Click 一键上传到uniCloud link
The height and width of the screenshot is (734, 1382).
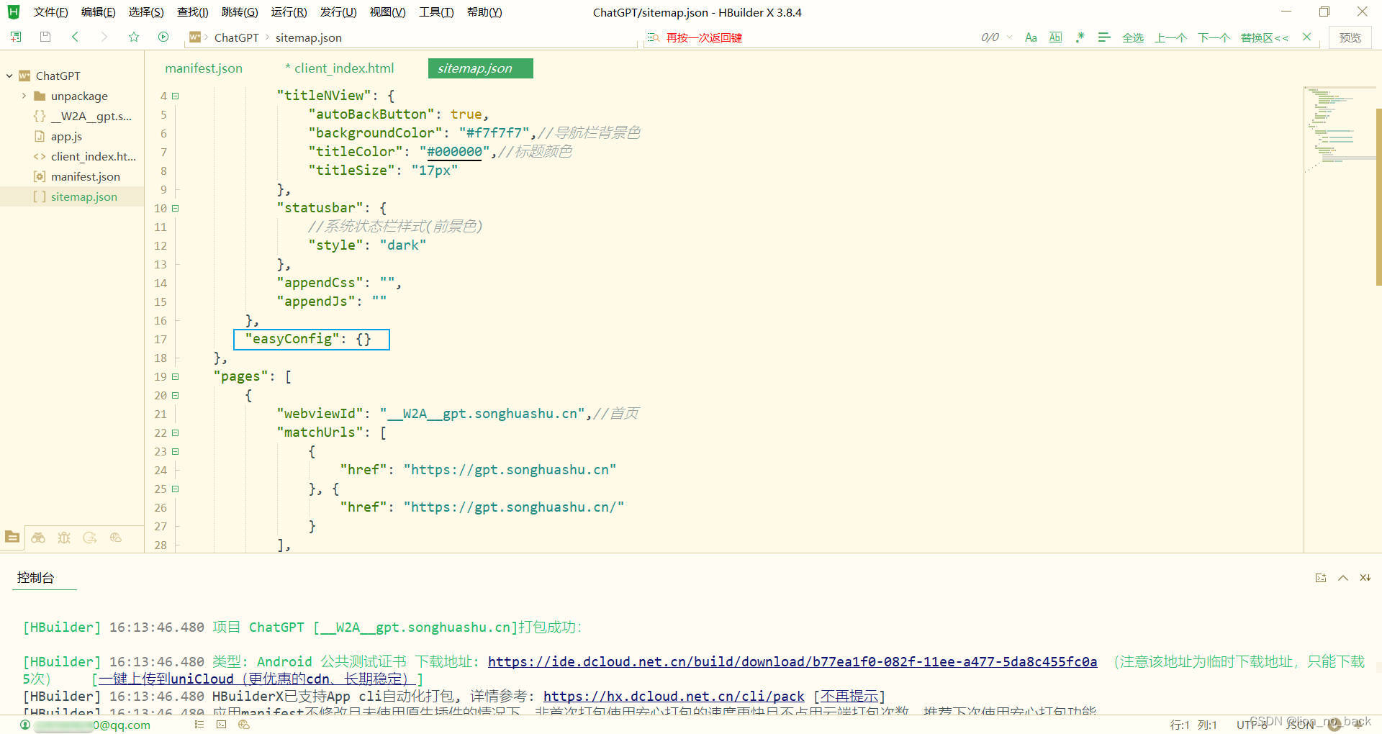[257, 679]
